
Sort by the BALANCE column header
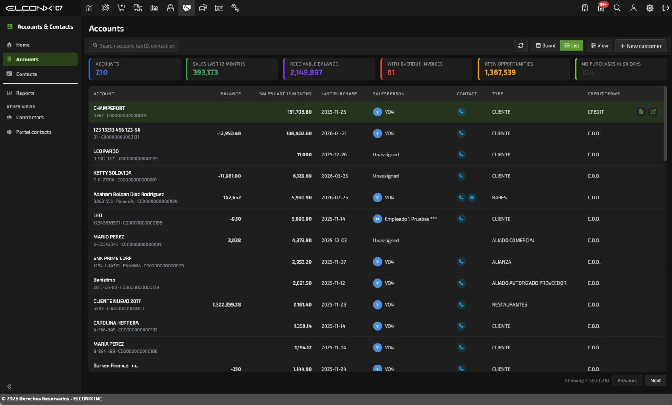pos(231,94)
